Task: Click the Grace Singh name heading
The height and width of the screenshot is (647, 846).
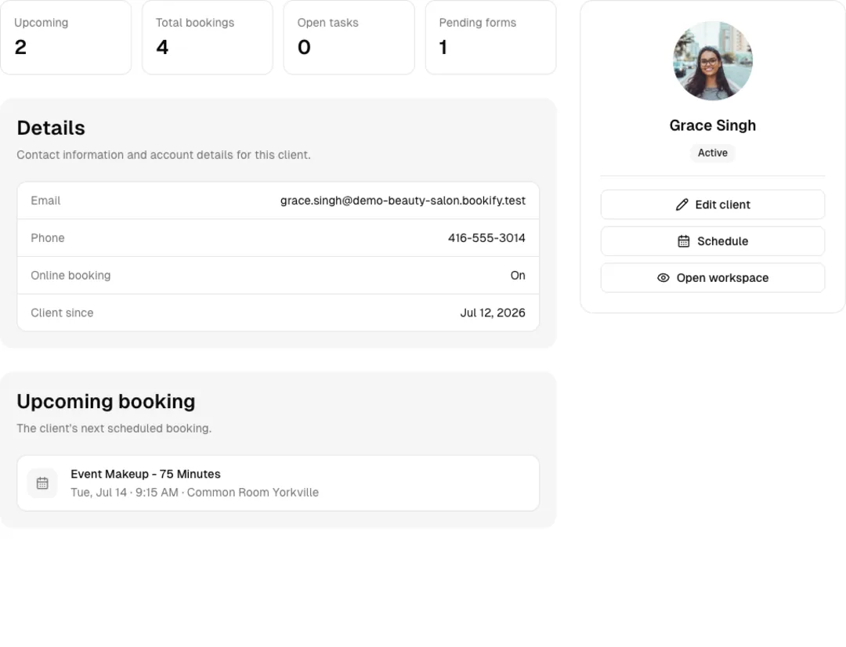Action: [x=713, y=125]
